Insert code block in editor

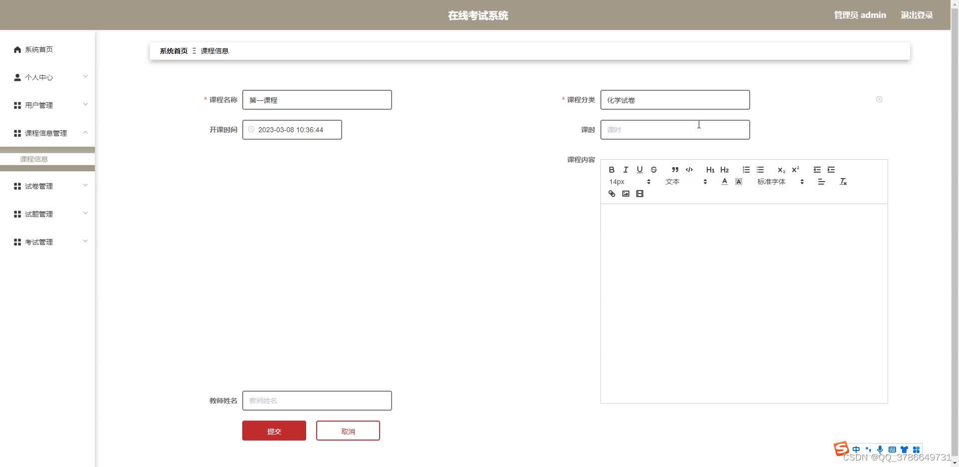point(689,170)
